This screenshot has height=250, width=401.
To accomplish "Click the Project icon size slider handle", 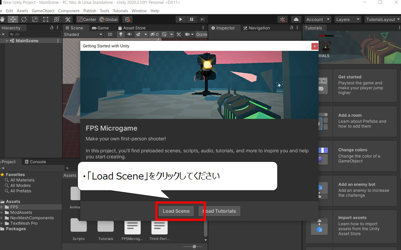I will 194,247.
